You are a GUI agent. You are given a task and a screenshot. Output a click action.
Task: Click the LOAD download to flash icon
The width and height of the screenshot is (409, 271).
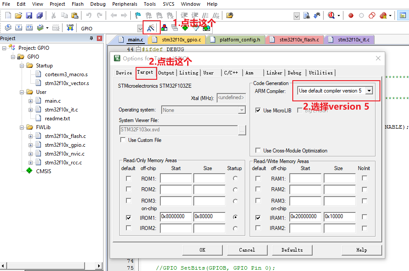tap(70, 27)
